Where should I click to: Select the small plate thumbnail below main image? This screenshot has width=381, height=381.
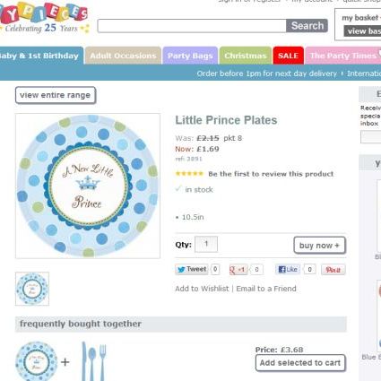(32, 289)
